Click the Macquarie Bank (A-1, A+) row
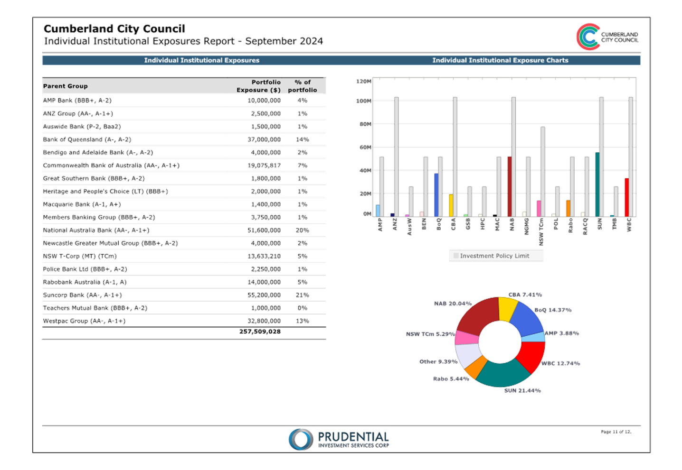Image resolution: width=682 pixels, height=470 pixels. coord(184,204)
